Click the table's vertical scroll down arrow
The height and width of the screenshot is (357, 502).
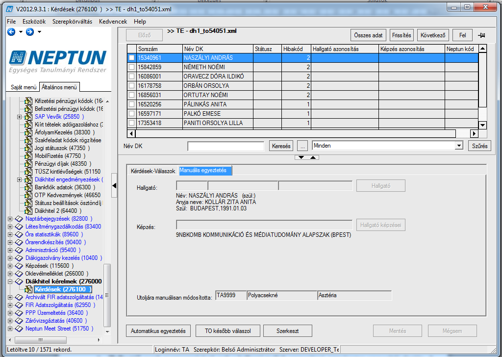(482, 125)
